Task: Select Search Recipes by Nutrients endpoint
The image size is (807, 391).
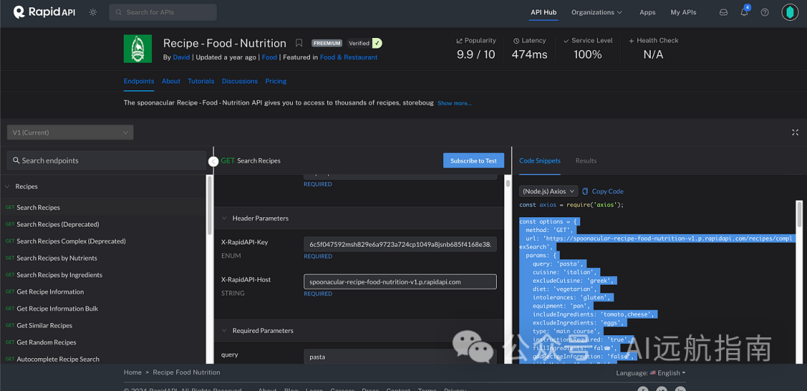Action: (x=57, y=258)
